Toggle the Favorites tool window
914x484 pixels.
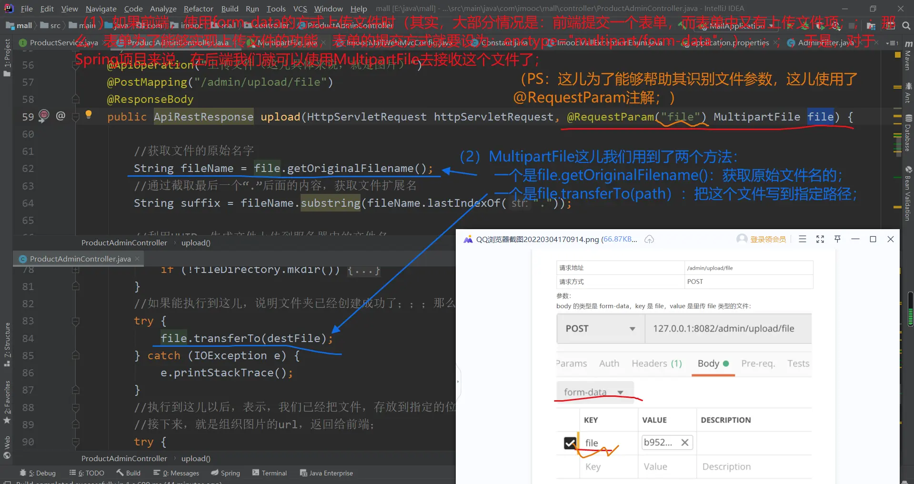[x=7, y=402]
